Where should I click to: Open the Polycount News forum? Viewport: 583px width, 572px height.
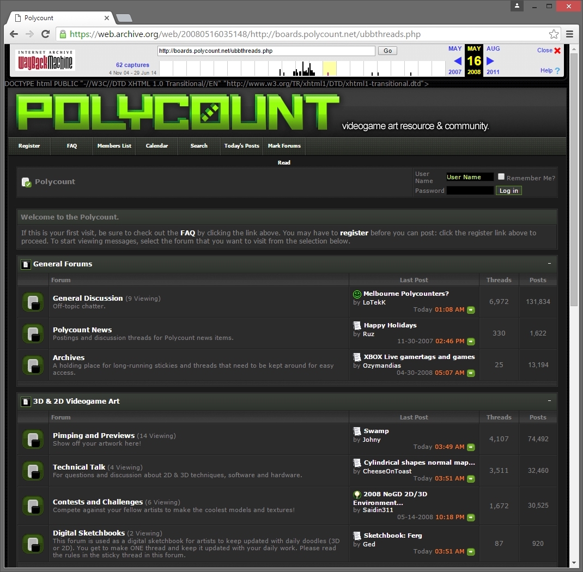pyautogui.click(x=82, y=330)
